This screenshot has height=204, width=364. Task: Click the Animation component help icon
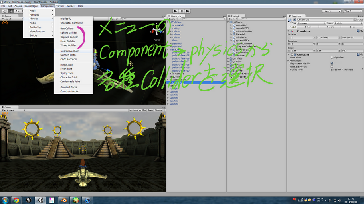358,54
